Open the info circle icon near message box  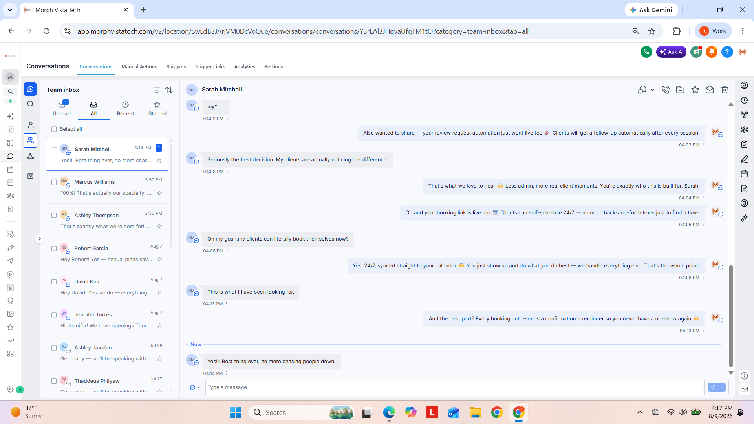point(744,376)
